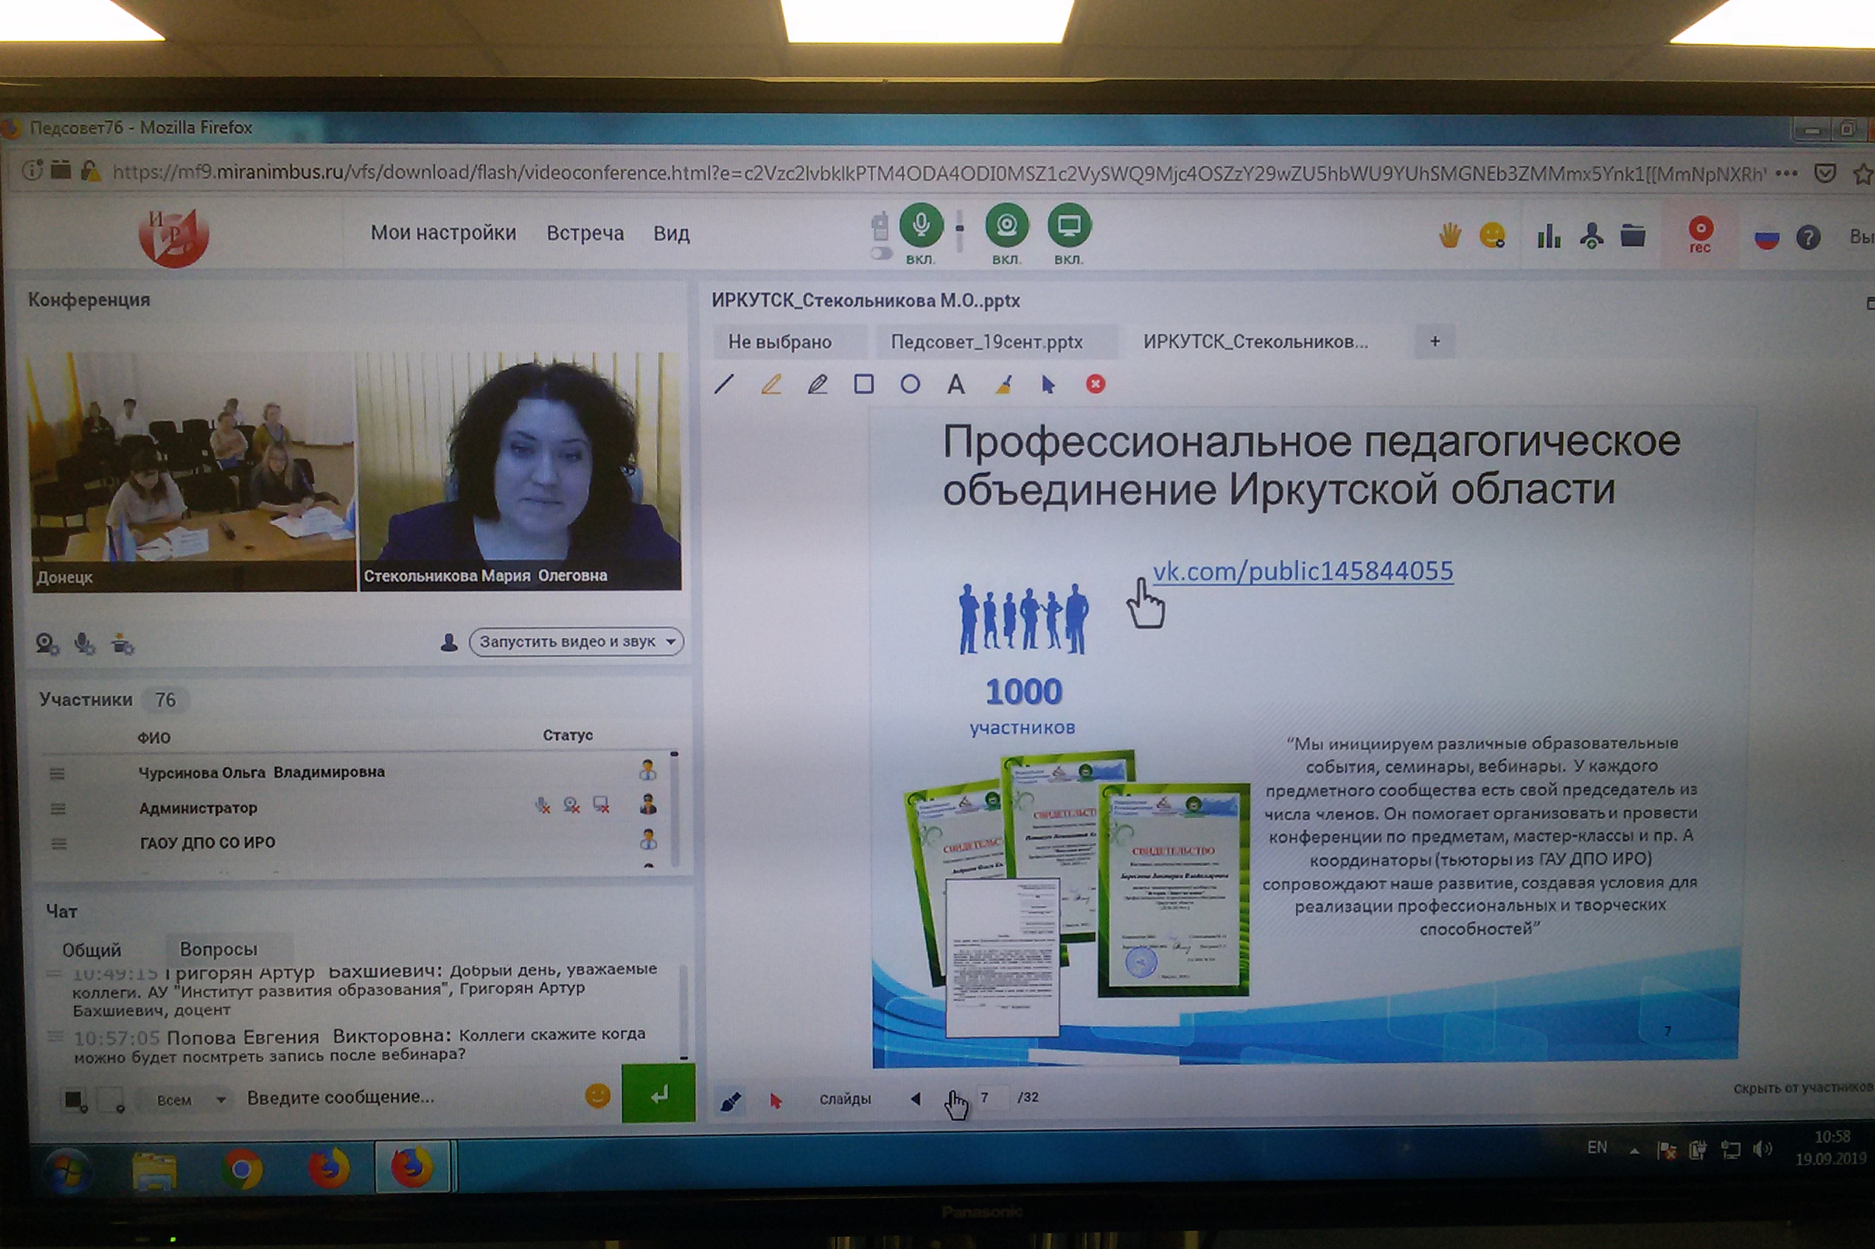Open the Встреча menu

[x=585, y=233]
